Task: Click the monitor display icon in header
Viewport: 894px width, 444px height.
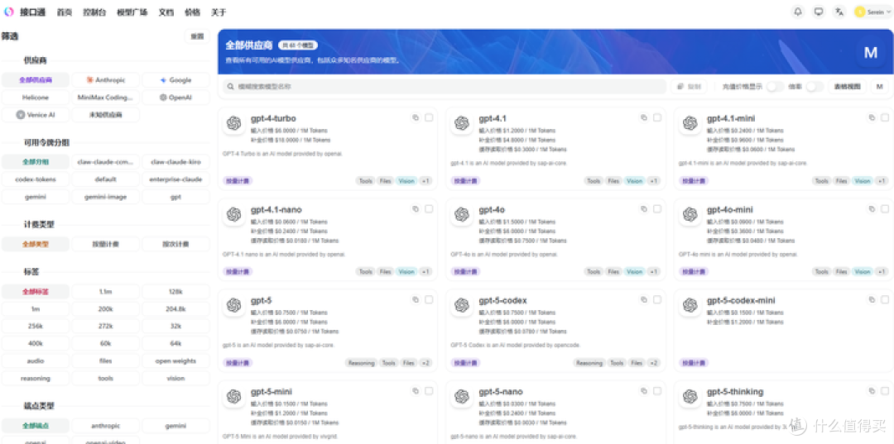Action: pos(819,12)
